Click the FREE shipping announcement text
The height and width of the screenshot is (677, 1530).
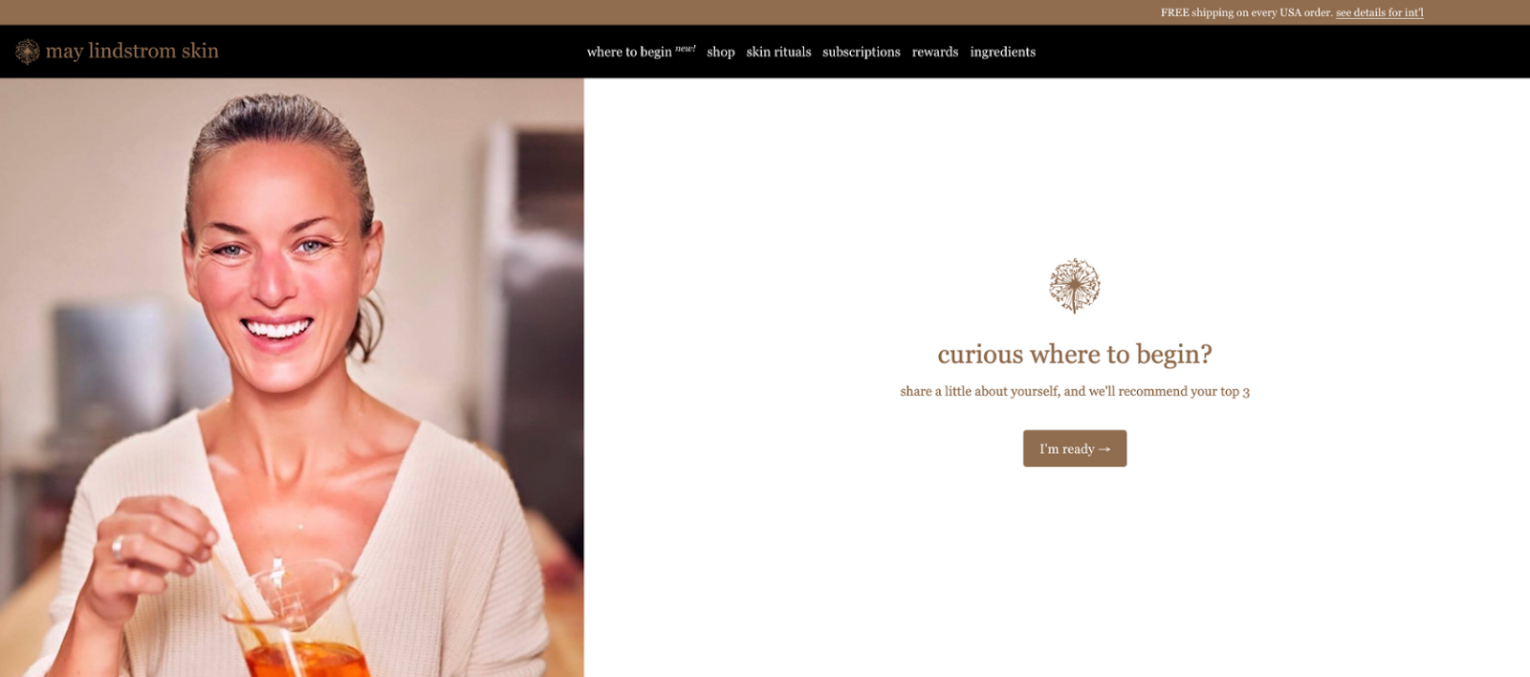coord(1247,12)
